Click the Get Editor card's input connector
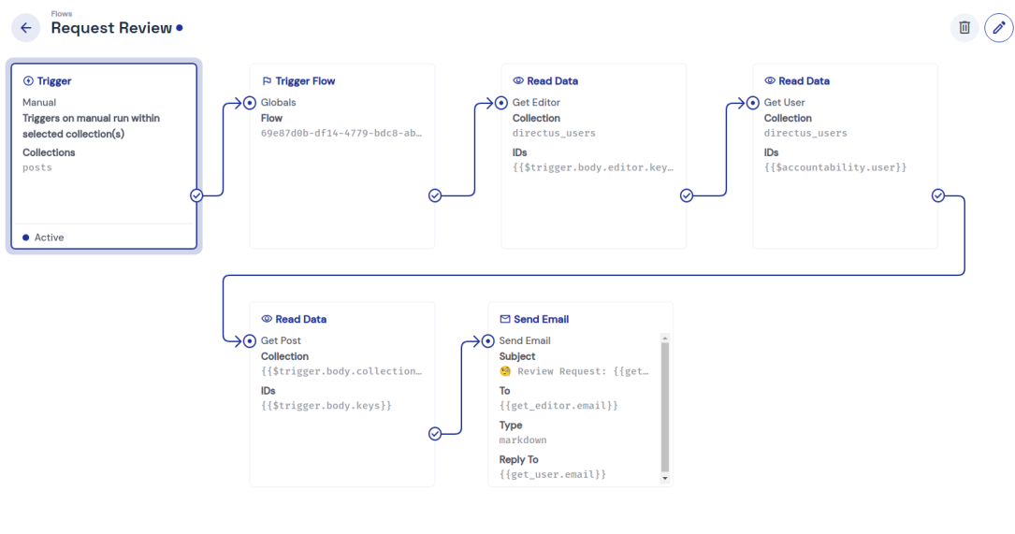This screenshot has width=1015, height=534. coord(501,103)
